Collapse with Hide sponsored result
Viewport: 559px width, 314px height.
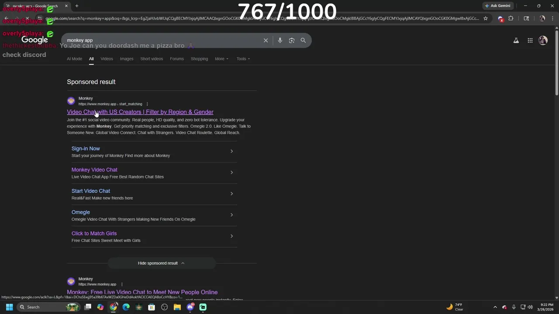pos(161,263)
